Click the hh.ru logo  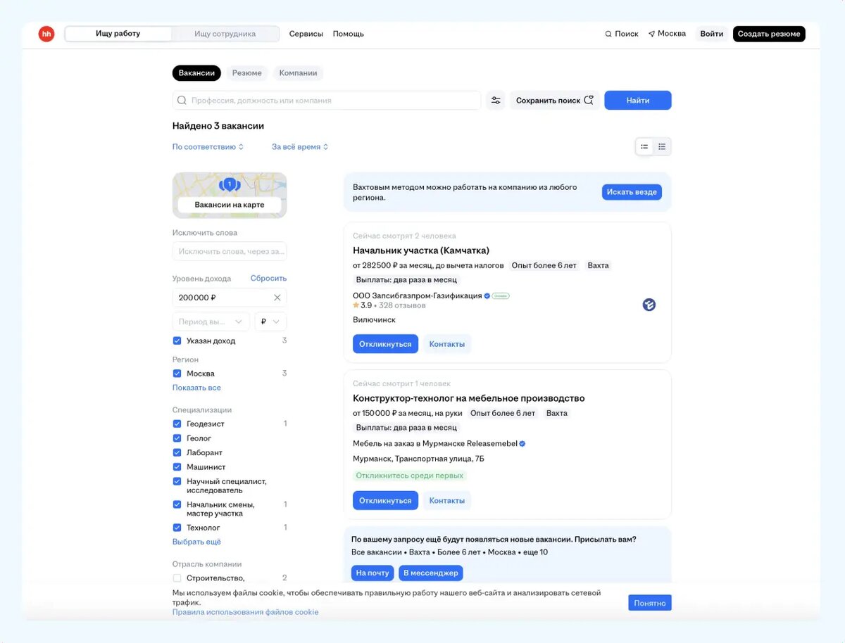46,33
